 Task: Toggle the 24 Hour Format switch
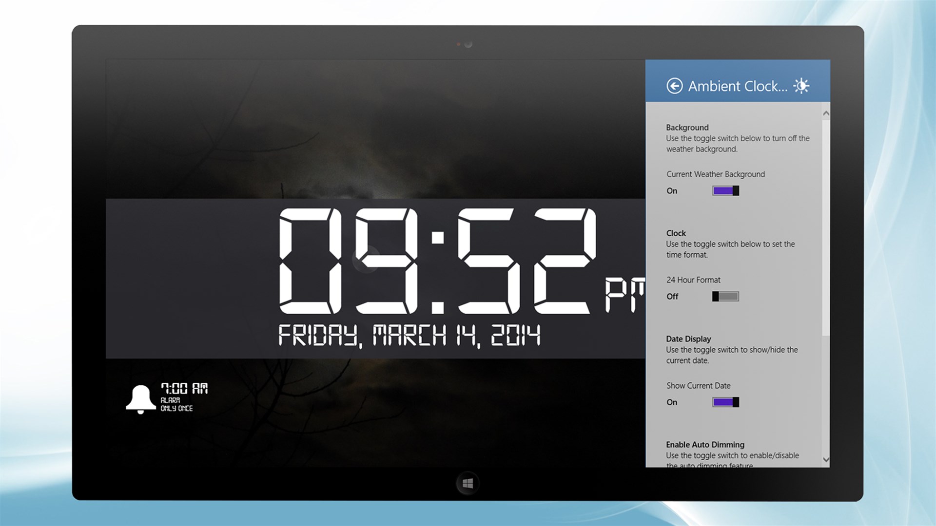(725, 297)
